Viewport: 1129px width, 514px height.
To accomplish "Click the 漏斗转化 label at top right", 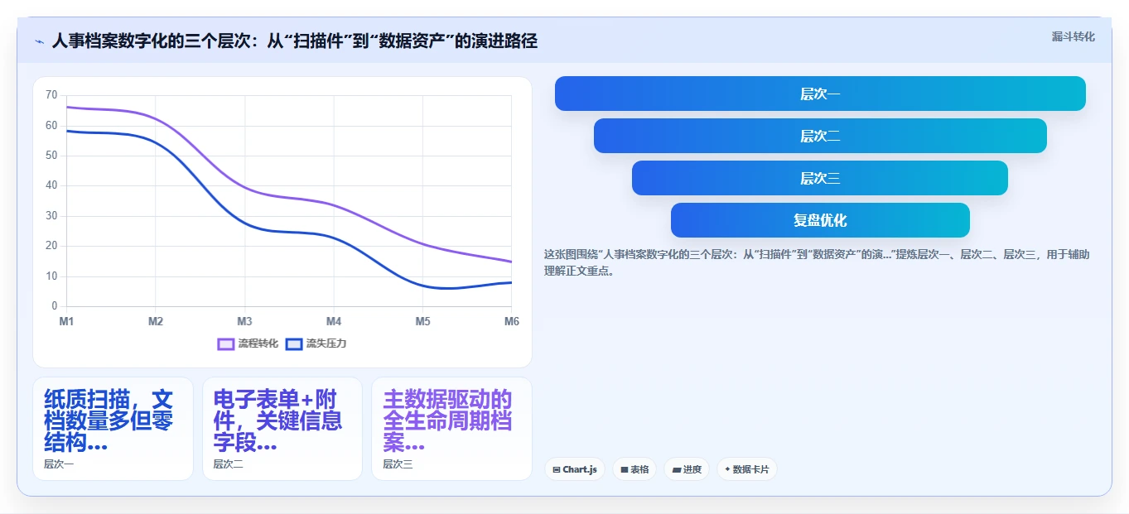I will pos(1074,37).
